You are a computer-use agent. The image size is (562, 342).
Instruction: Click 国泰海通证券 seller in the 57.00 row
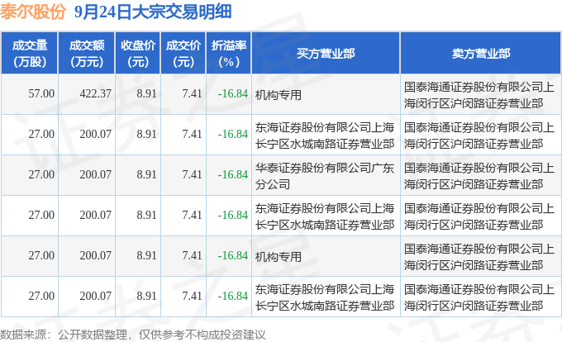tap(479, 95)
